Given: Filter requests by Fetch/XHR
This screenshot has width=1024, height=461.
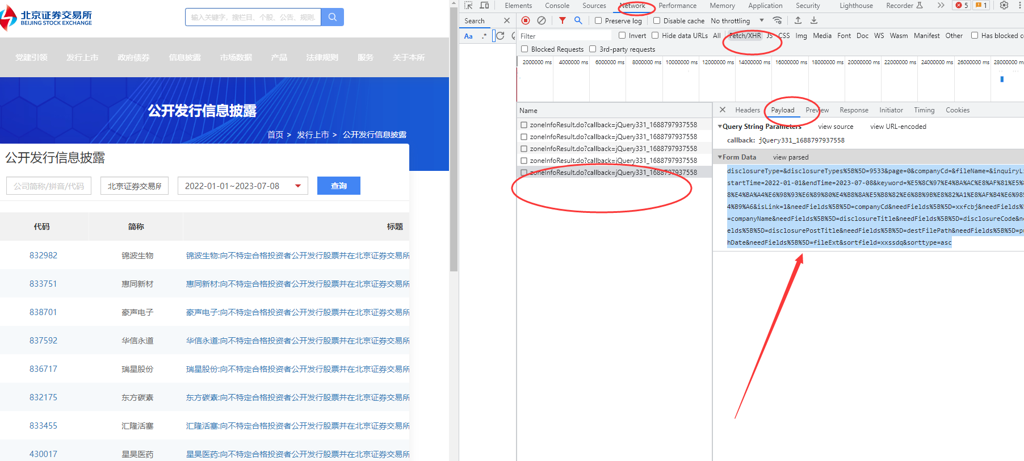Looking at the screenshot, I should point(745,36).
